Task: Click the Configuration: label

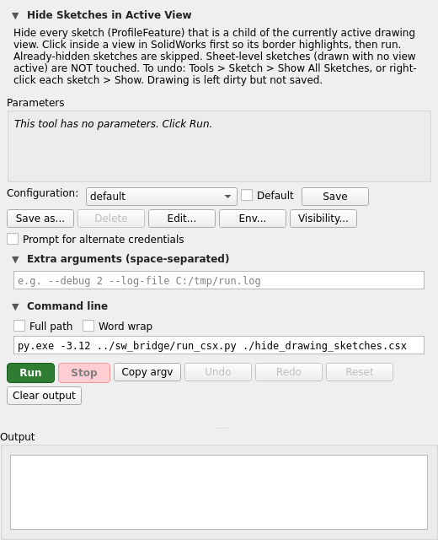Action: tap(43, 193)
